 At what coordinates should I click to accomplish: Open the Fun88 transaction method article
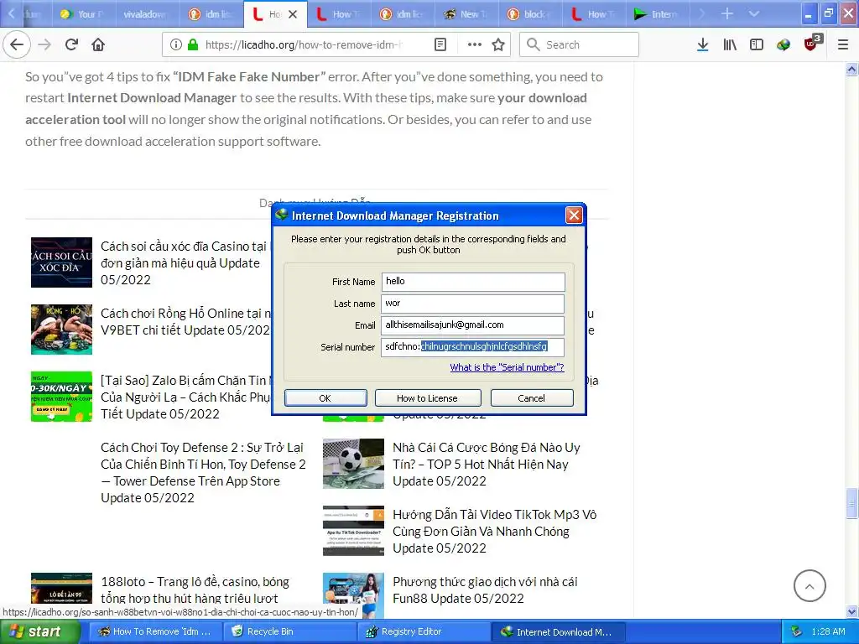pyautogui.click(x=486, y=589)
